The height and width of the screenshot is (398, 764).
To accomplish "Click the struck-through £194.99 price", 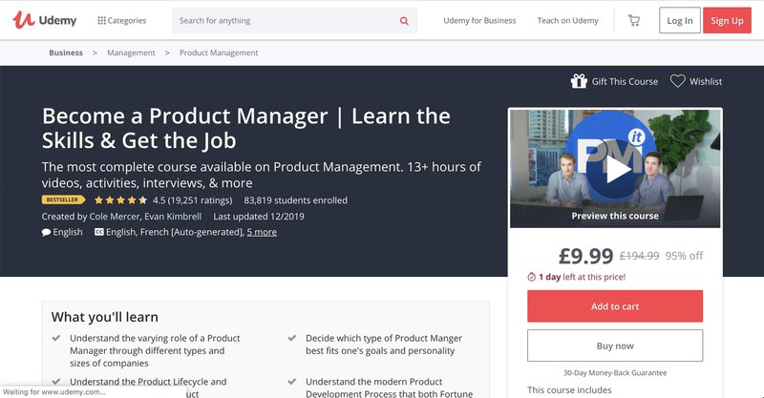I will click(x=639, y=256).
